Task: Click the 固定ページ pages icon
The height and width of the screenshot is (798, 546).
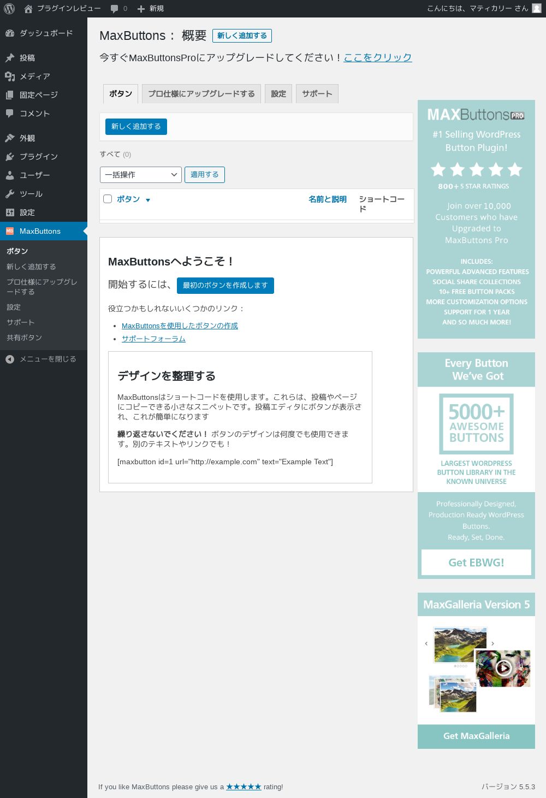Action: coord(10,95)
